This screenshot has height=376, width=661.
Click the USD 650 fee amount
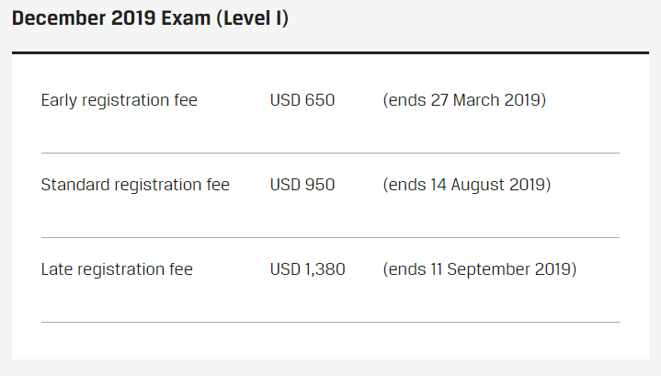click(302, 100)
